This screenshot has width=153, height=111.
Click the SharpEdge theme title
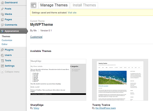click(37, 105)
